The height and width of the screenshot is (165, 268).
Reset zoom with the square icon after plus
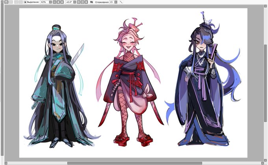click(62, 2)
